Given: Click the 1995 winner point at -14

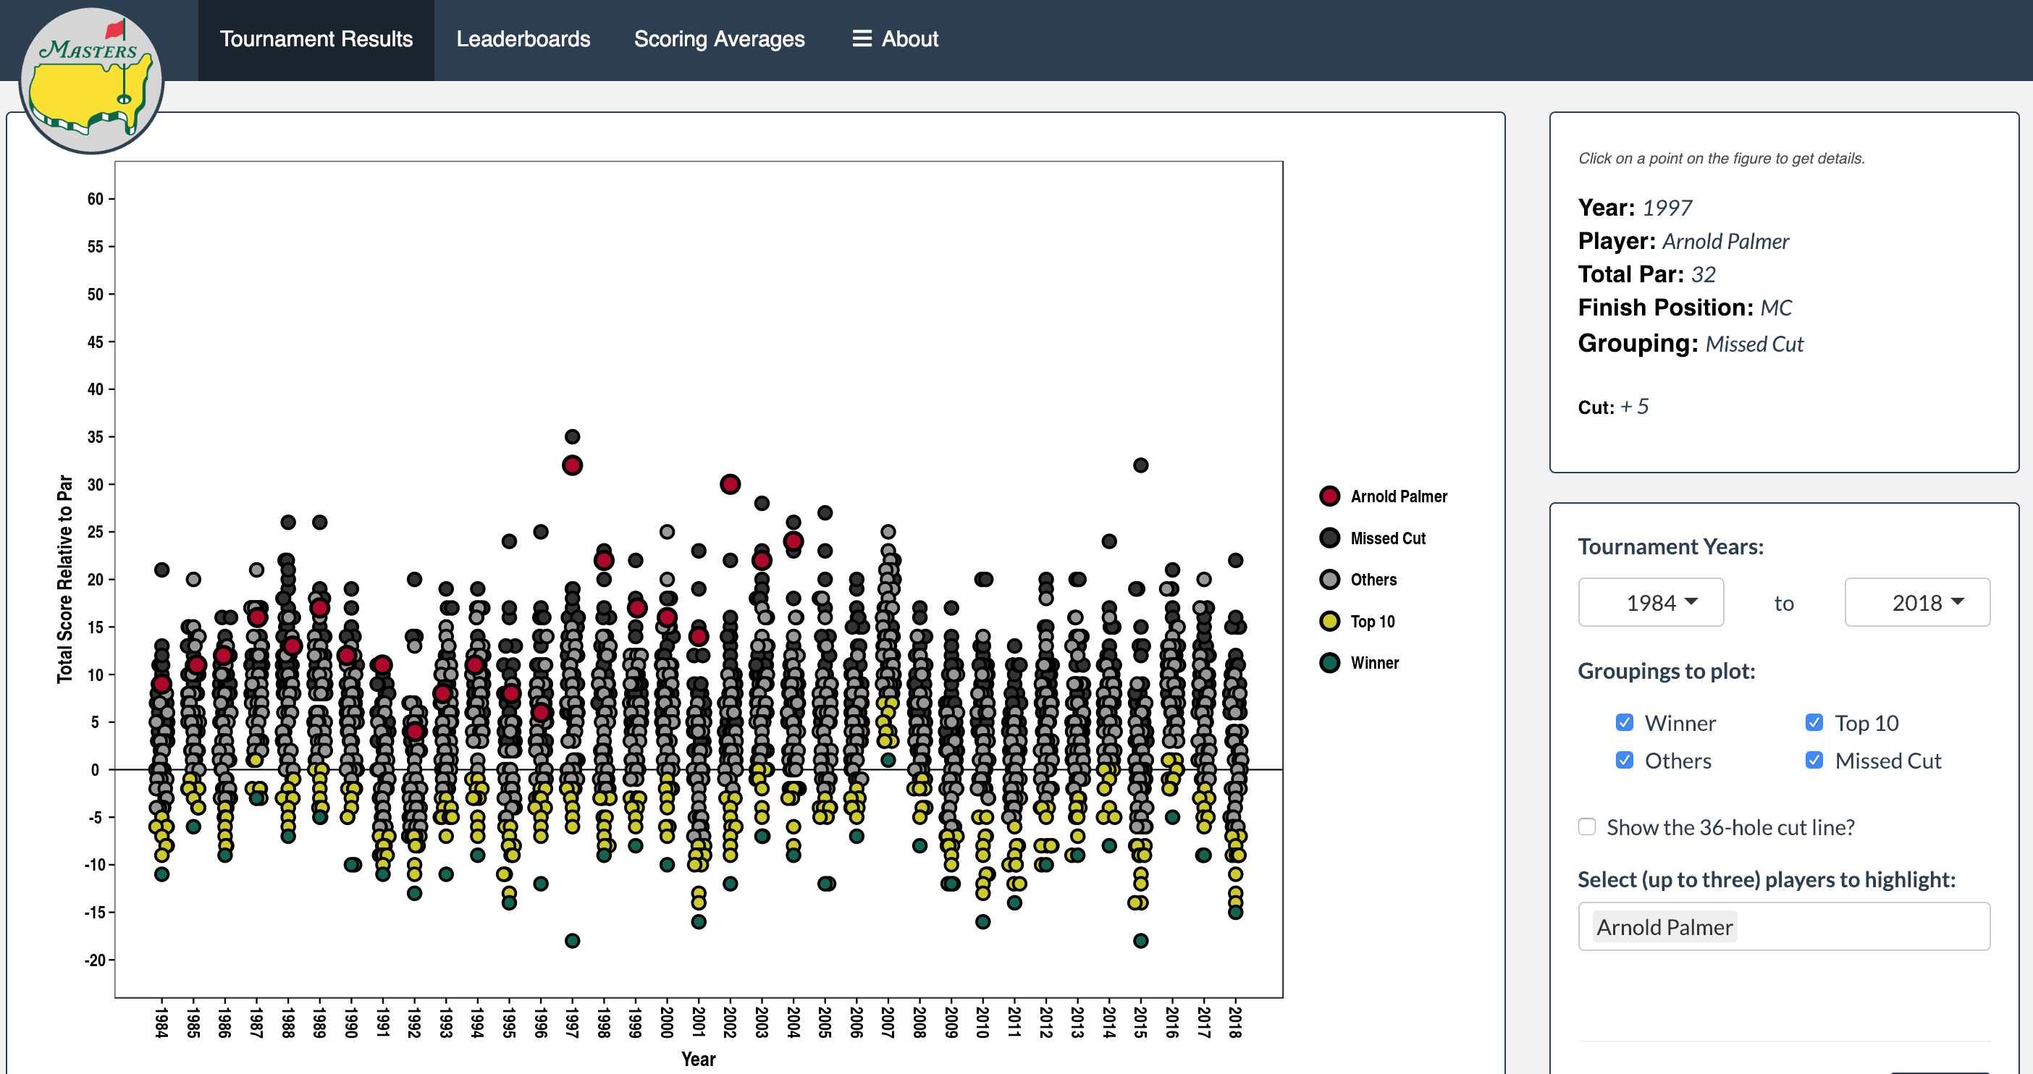Looking at the screenshot, I should 509,902.
